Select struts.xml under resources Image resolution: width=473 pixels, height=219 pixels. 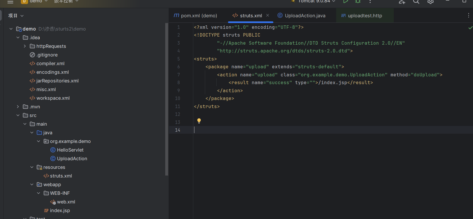point(61,176)
